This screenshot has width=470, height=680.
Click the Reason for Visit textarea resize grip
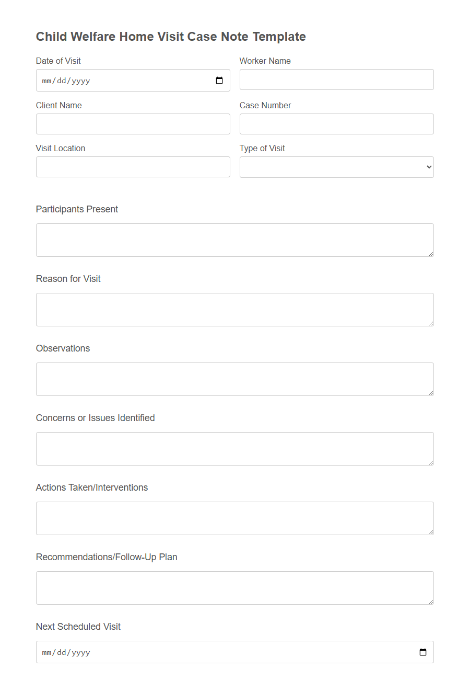tap(431, 323)
